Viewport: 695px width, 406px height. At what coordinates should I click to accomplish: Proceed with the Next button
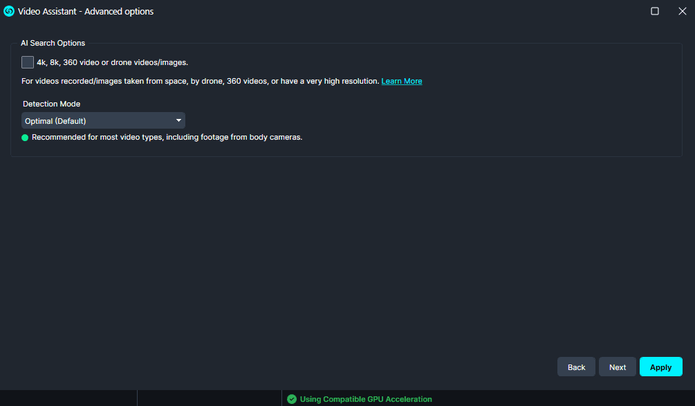(618, 367)
